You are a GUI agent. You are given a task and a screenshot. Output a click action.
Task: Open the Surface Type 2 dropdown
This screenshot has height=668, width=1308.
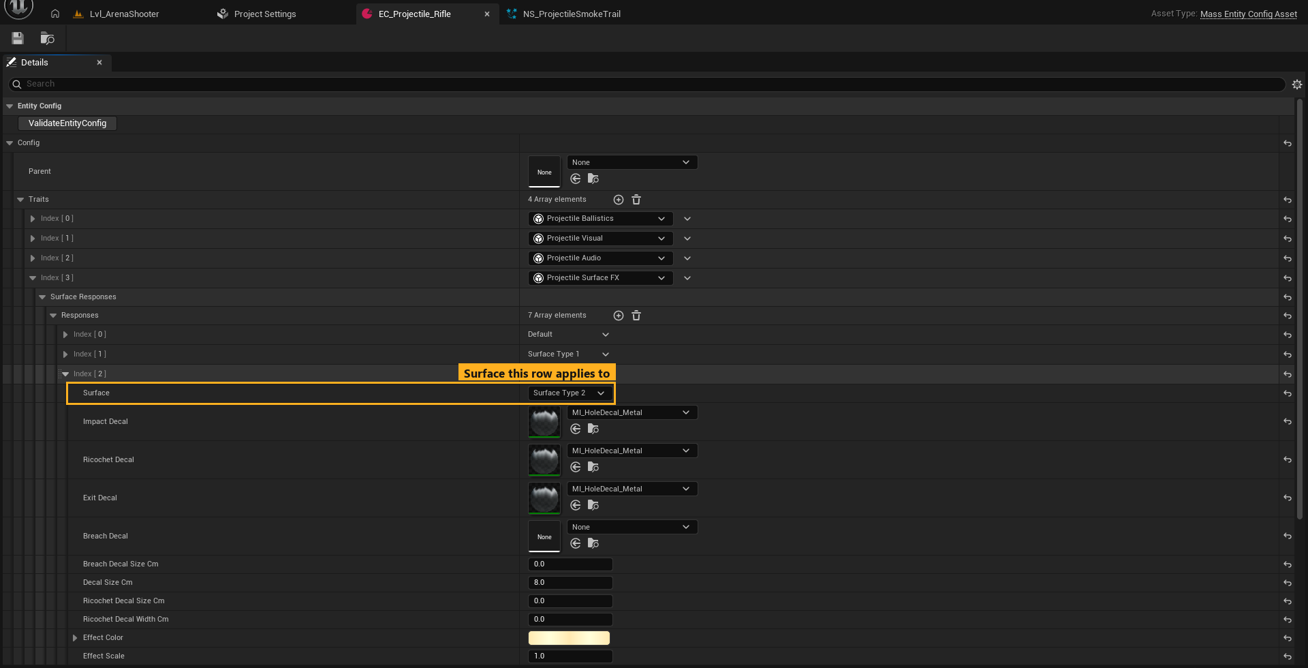coord(570,393)
